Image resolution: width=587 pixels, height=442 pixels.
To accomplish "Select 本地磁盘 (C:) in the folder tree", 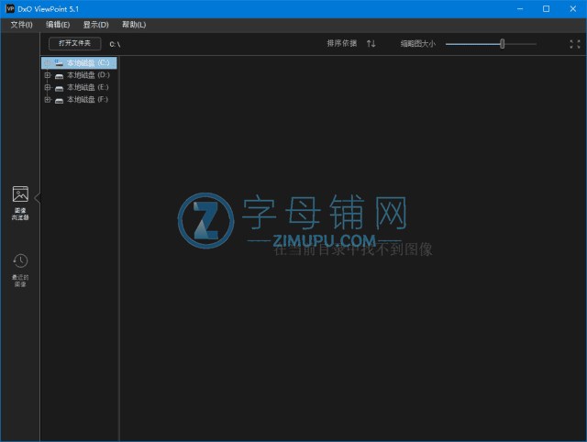I will pos(79,63).
